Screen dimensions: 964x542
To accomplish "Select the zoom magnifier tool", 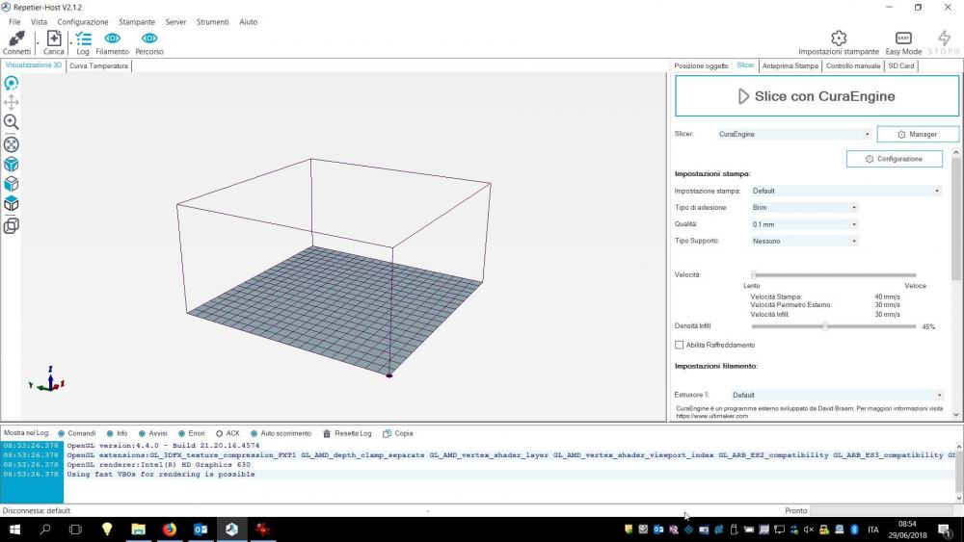I will click(12, 122).
